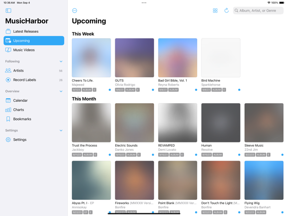Image resolution: width=288 pixels, height=216 pixels.
Task: Open the Charts overview
Action: tap(34, 110)
